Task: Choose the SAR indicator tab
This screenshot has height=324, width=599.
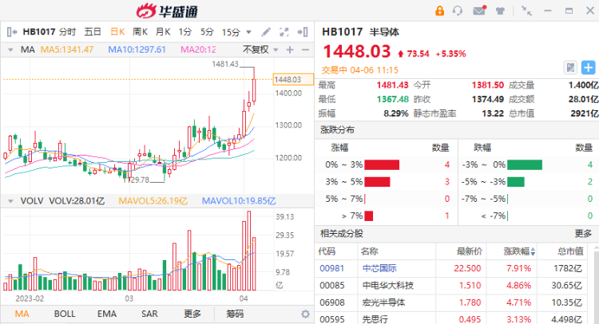Action: [149, 314]
